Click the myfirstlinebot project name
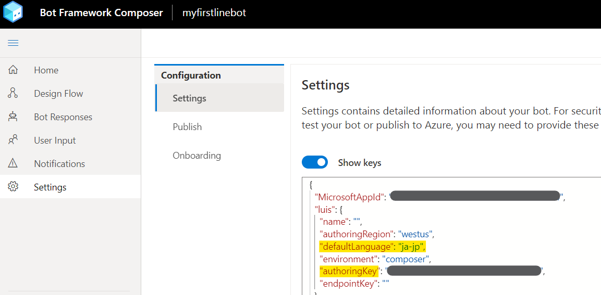The width and height of the screenshot is (601, 295). coord(214,13)
